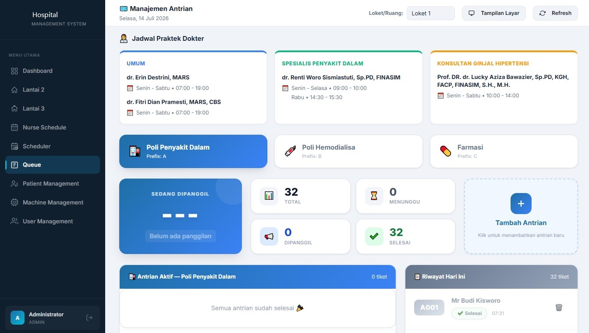Click dr. Erin Destrini, MARS name
Image resolution: width=589 pixels, height=333 pixels.
(x=158, y=78)
